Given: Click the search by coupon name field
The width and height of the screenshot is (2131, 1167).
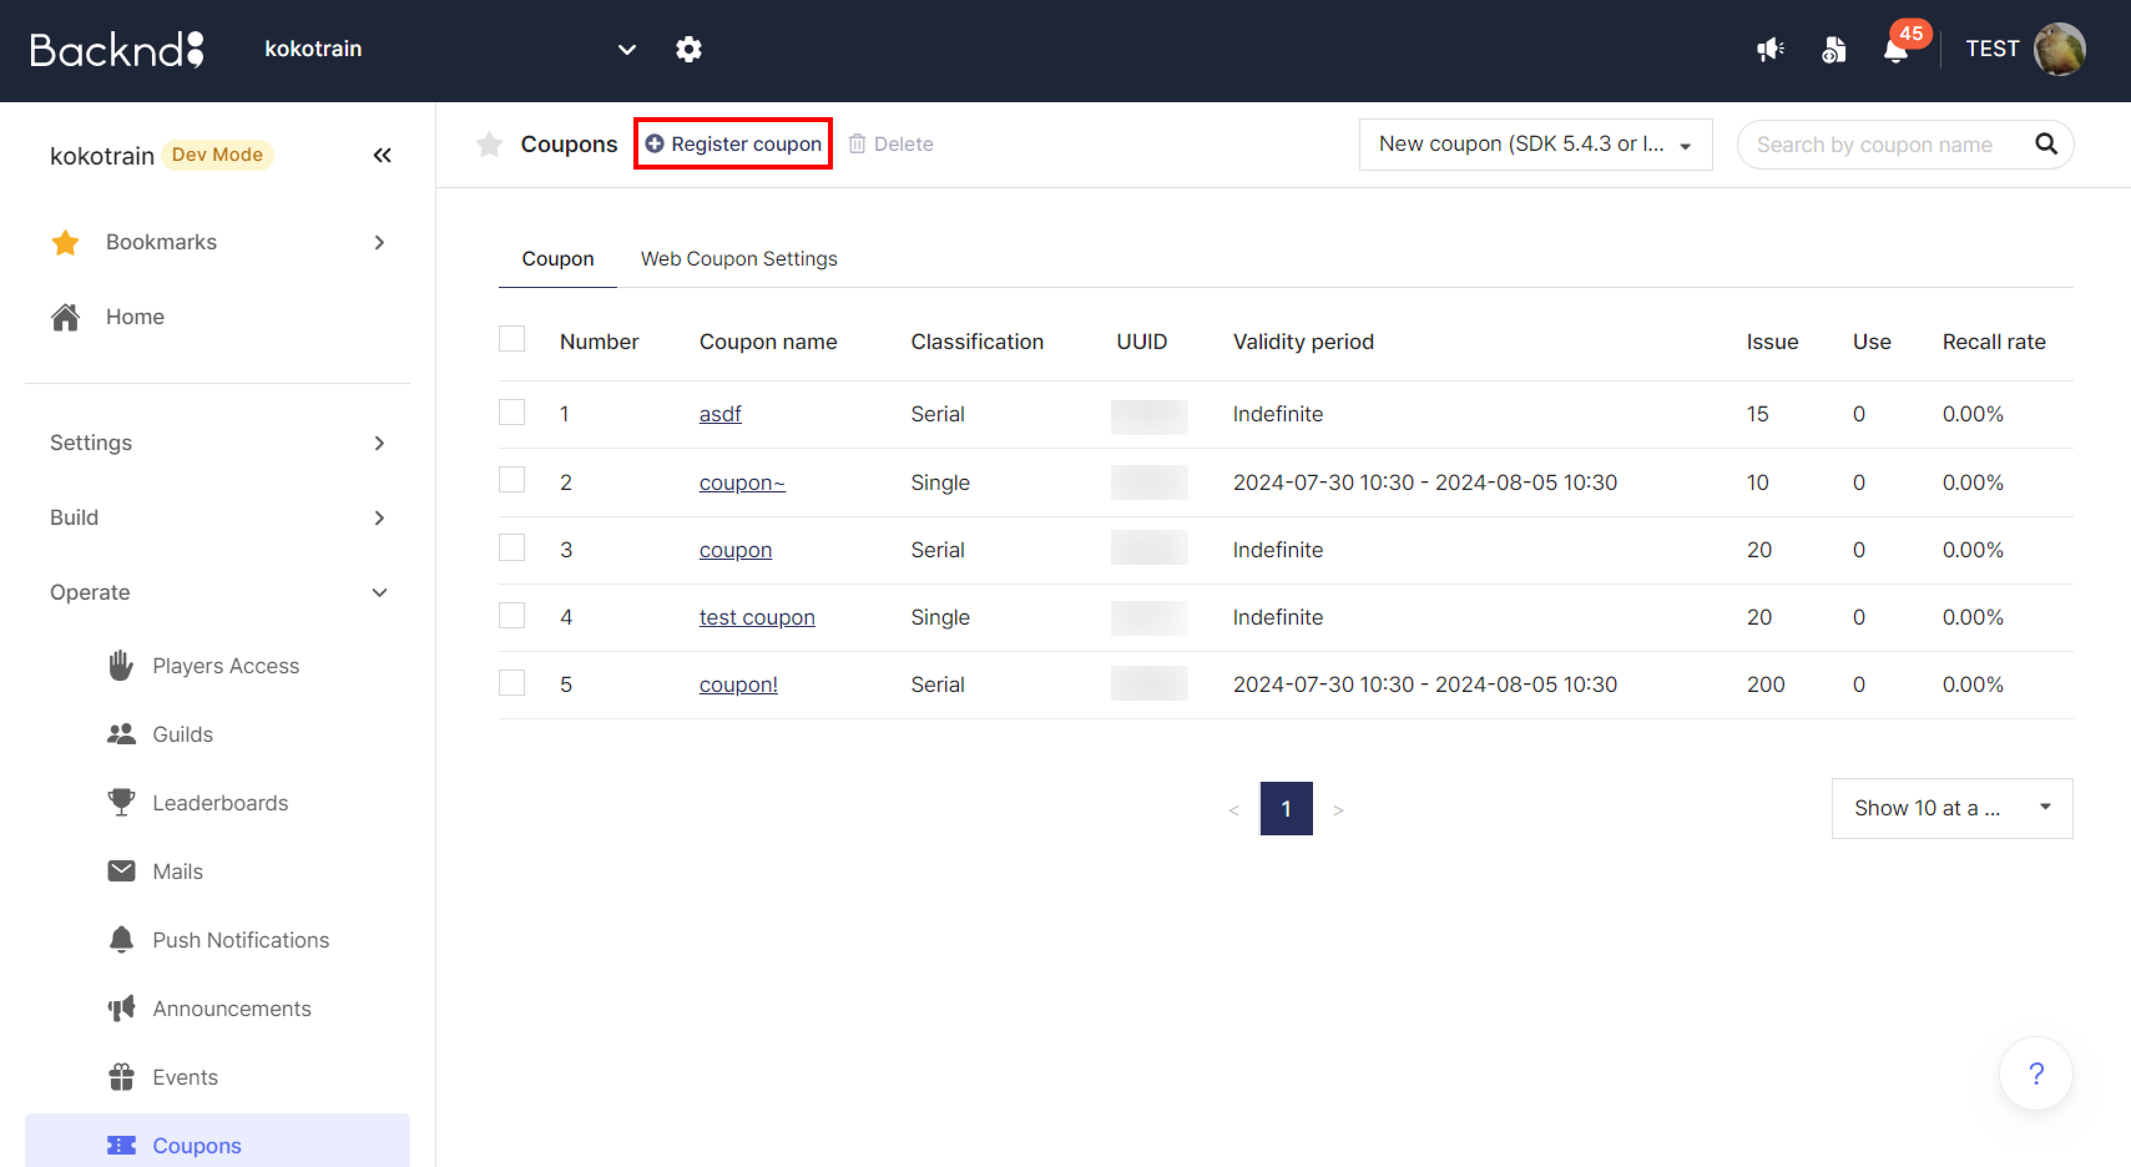Looking at the screenshot, I should coord(1874,145).
